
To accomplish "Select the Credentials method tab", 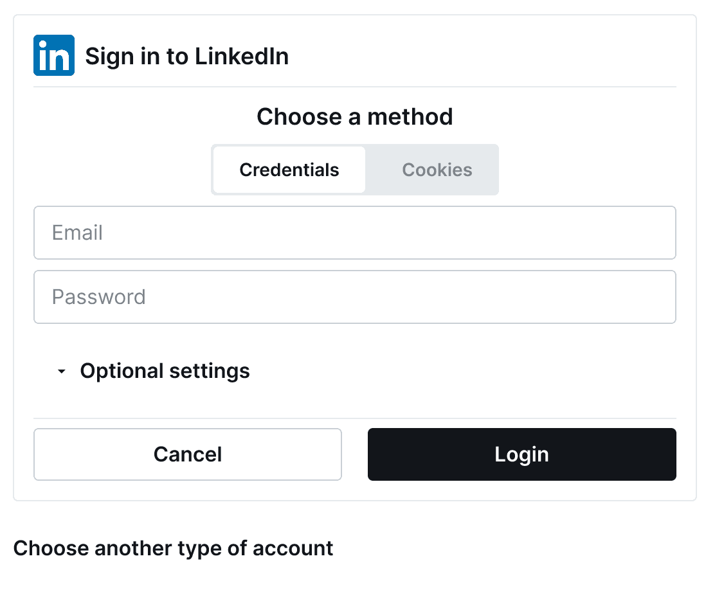I will [x=289, y=170].
